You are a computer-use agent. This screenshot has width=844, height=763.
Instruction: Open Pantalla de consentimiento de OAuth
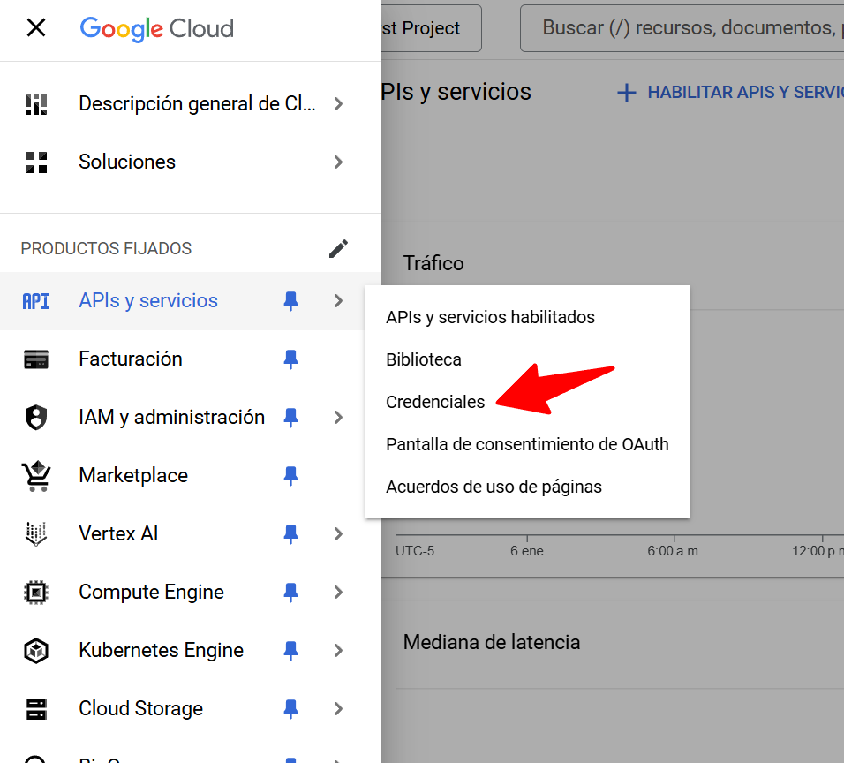527,444
